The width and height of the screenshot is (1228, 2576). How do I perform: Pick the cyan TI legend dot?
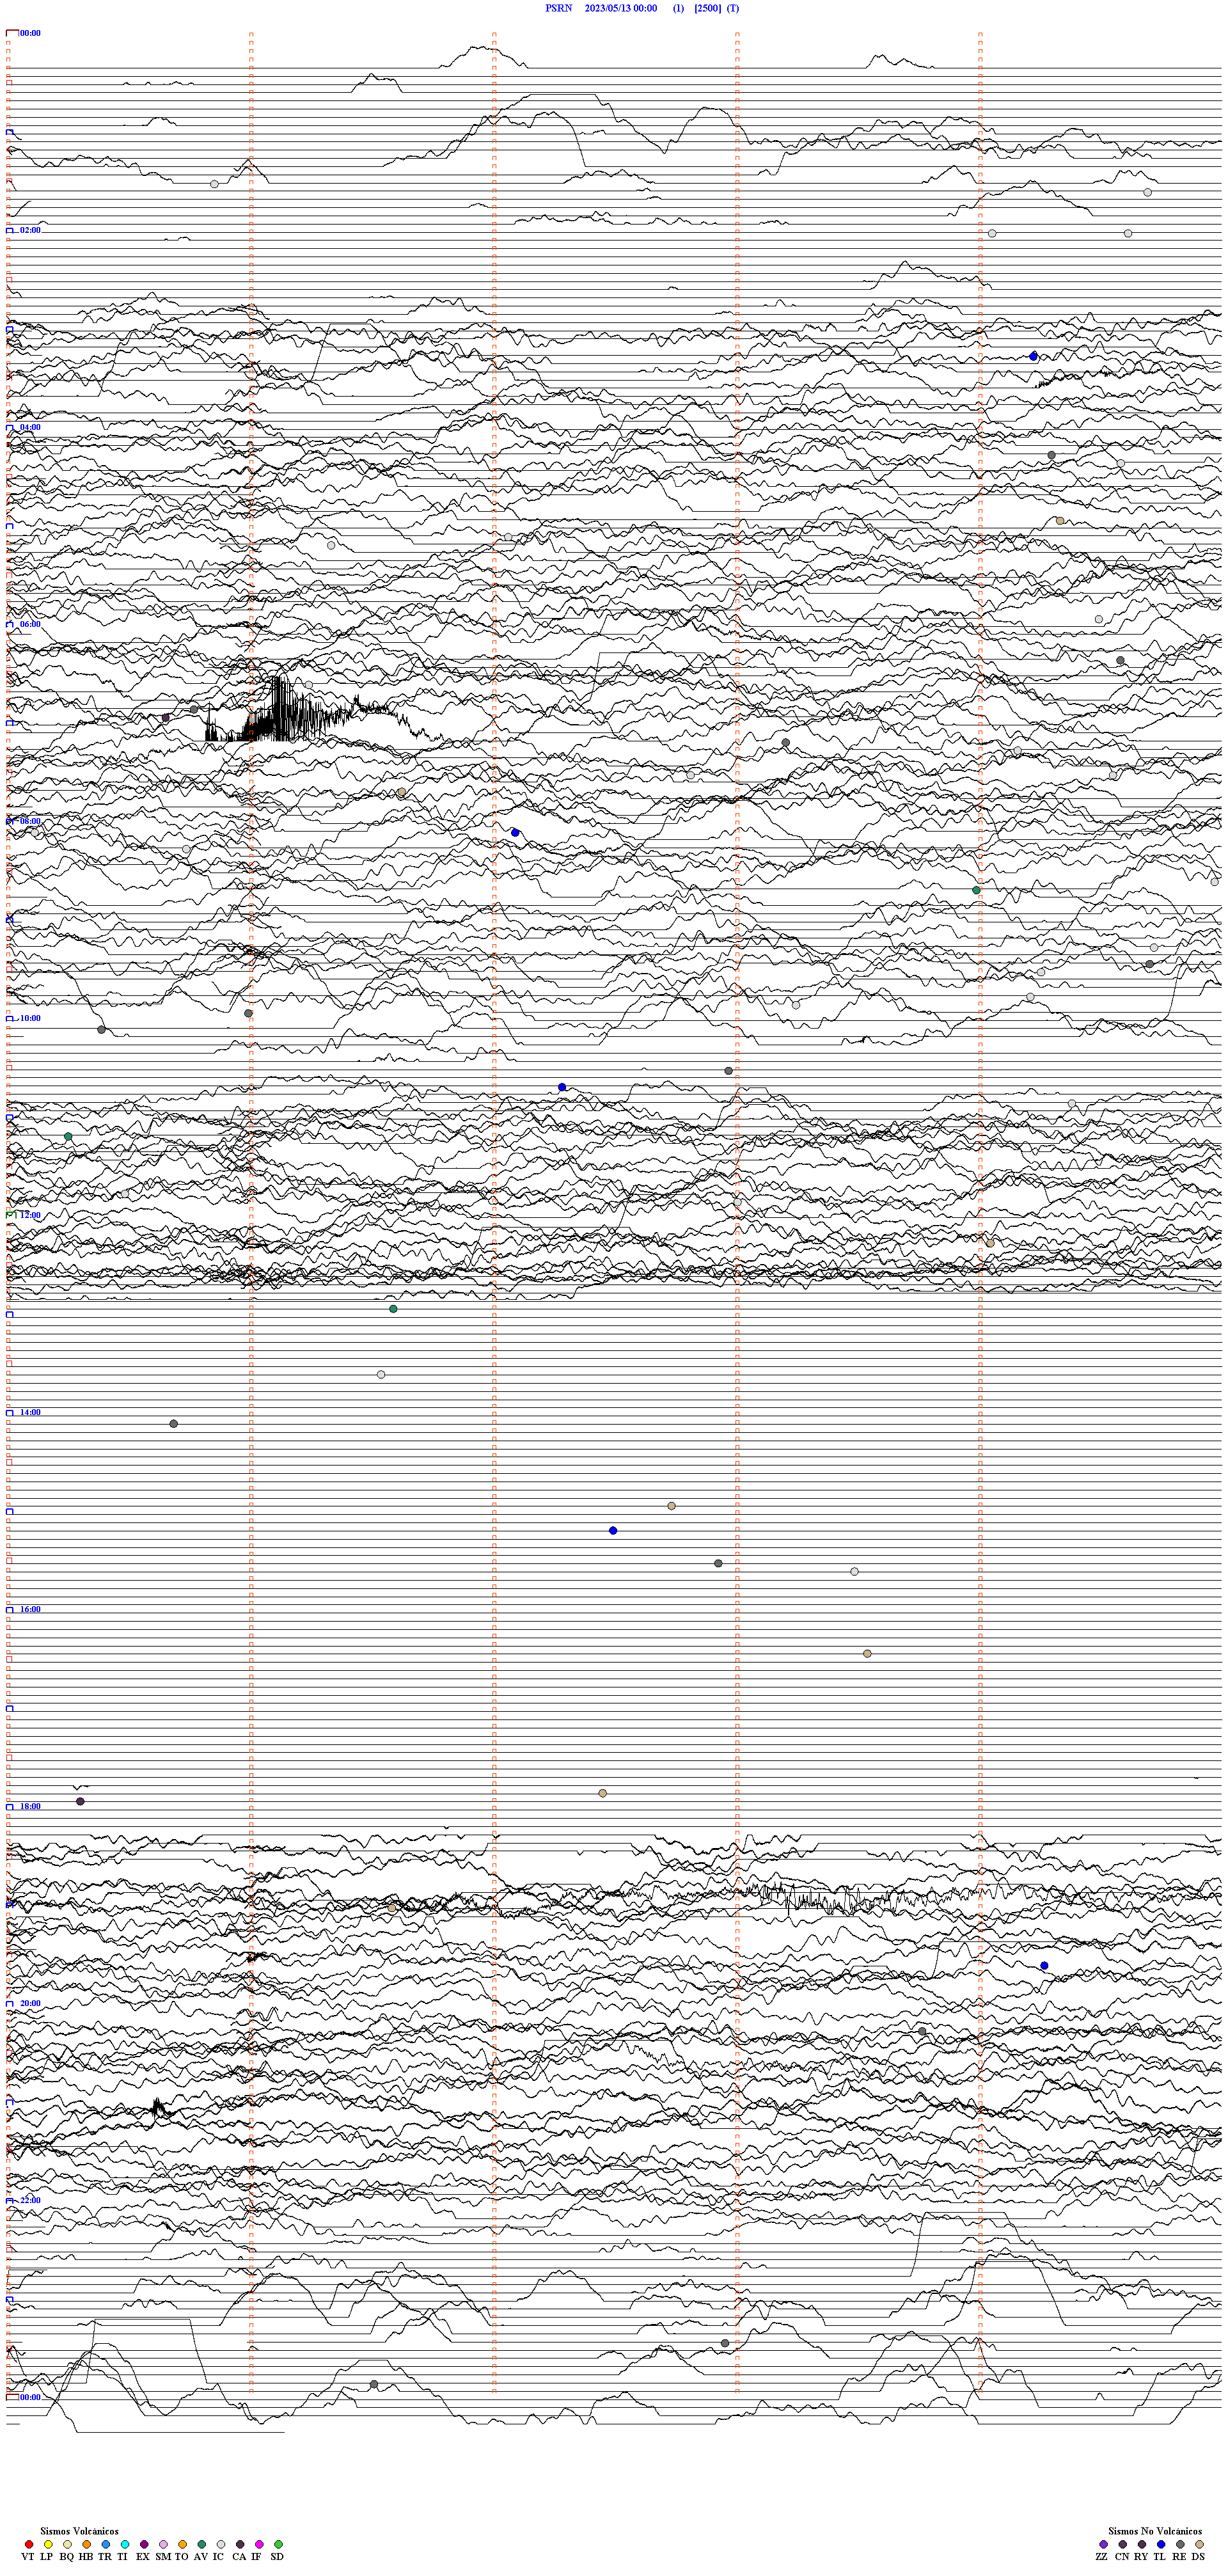tap(125, 2544)
